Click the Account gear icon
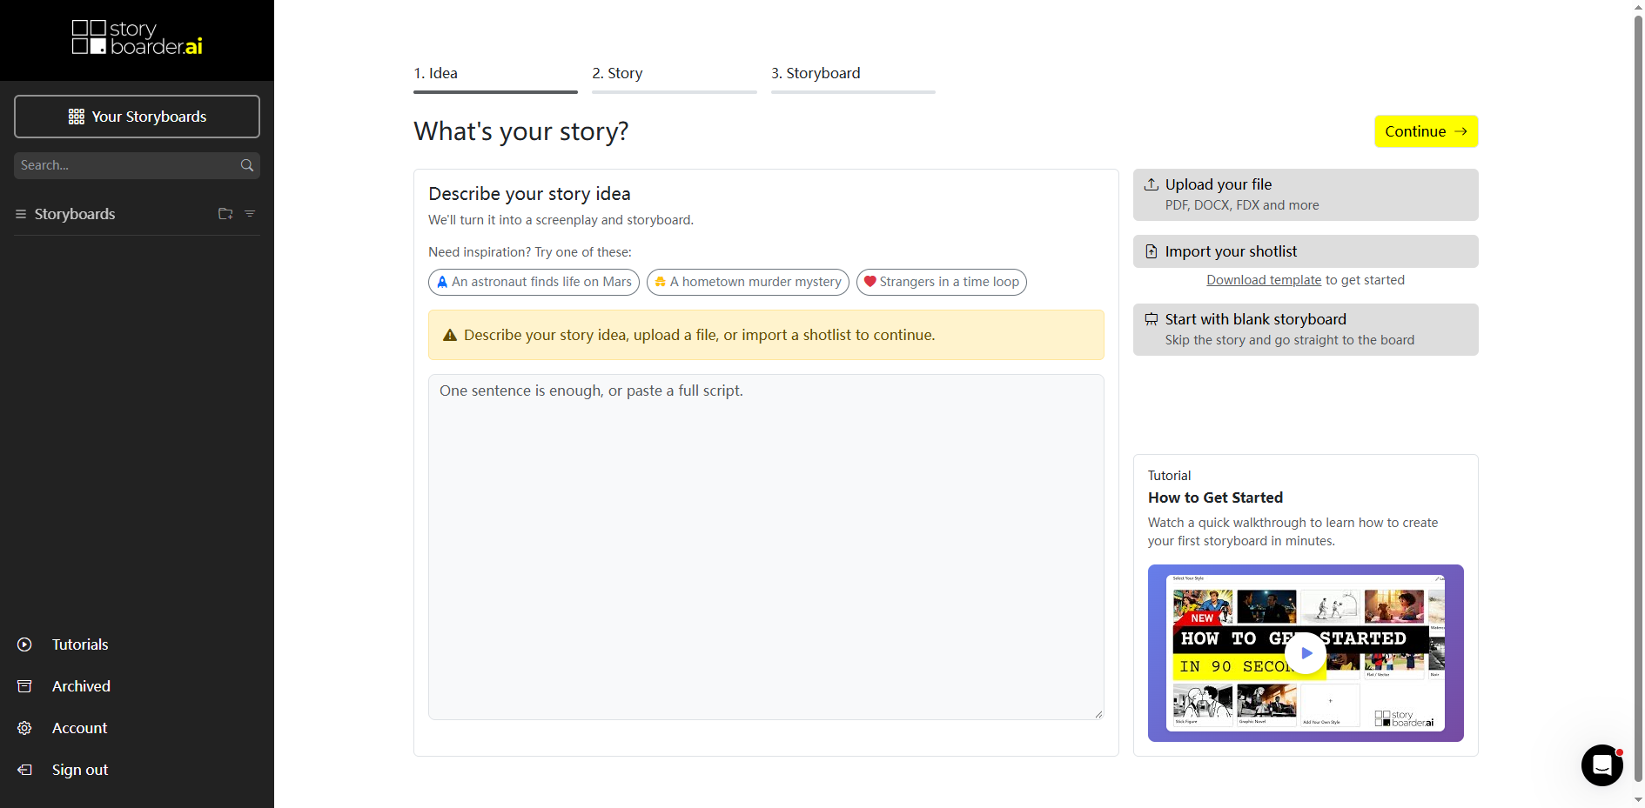The height and width of the screenshot is (808, 1645). coord(24,728)
